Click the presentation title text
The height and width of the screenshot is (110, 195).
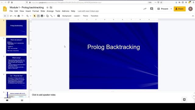[x=27, y=7]
